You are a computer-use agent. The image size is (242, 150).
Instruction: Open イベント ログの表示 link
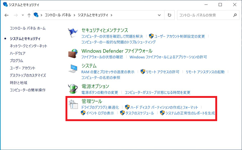pyautogui.click(x=100, y=113)
